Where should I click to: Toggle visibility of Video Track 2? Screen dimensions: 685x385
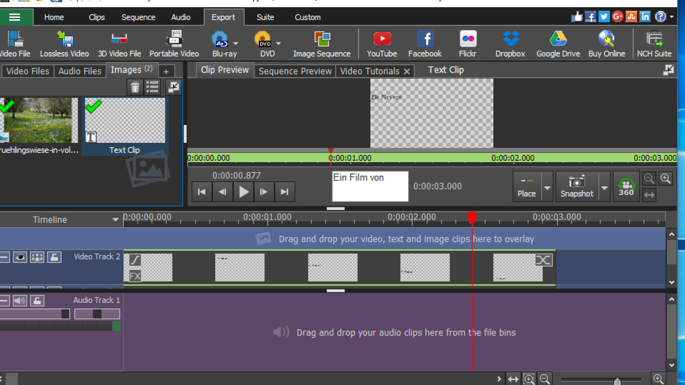click(19, 257)
